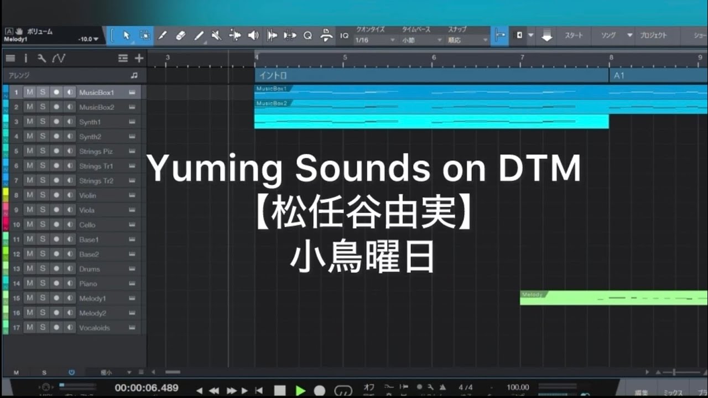
Task: Start playback with green play button
Action: (x=300, y=391)
